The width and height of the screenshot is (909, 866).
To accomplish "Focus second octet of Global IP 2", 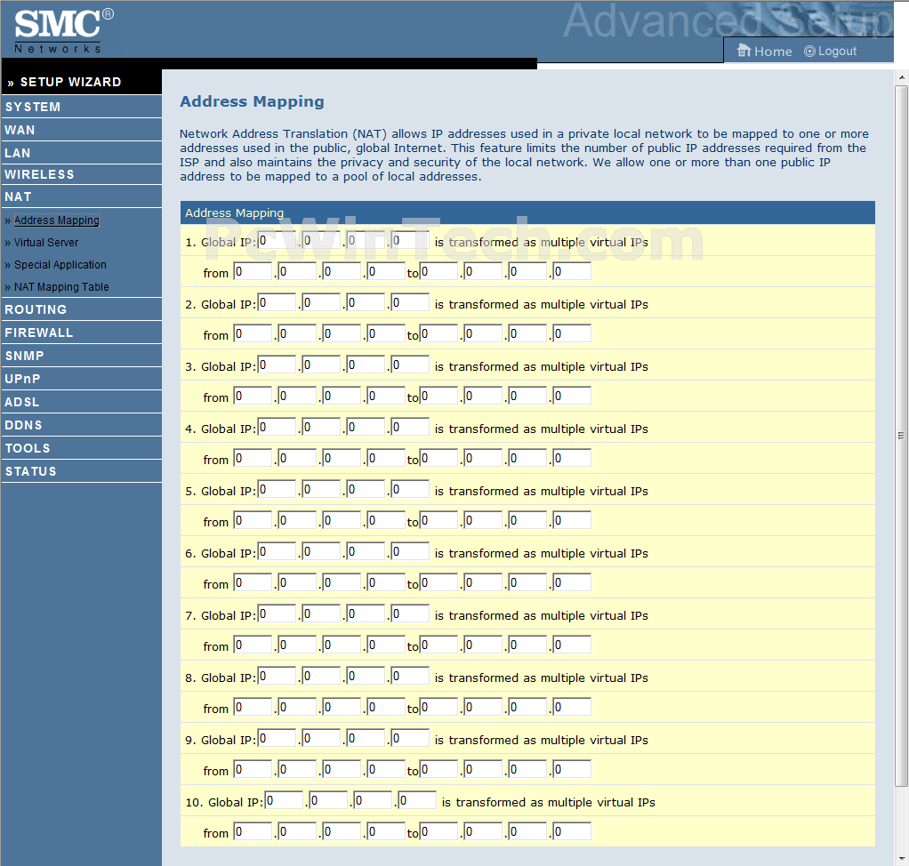I will pyautogui.click(x=321, y=302).
